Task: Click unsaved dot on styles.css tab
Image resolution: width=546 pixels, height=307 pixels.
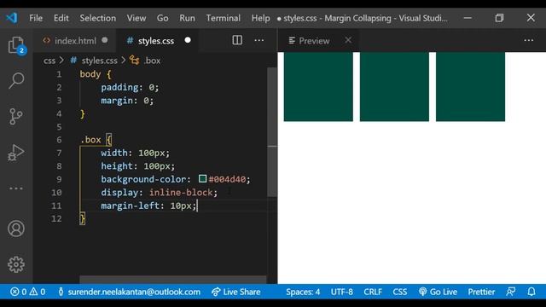Action: (x=188, y=40)
